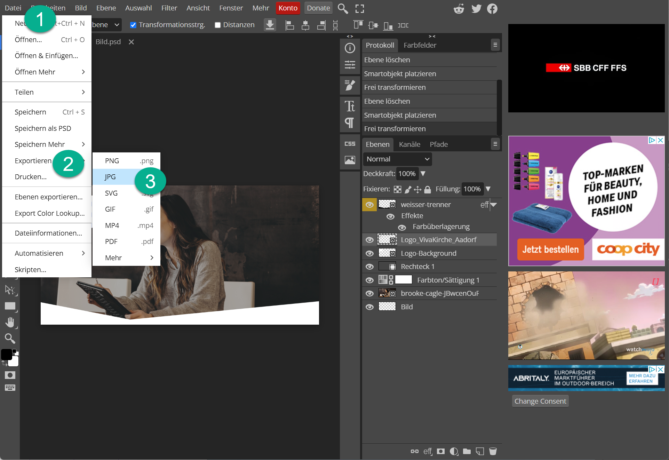Open the CSS panel icon
Screen dimensions: 669x460
[x=350, y=144]
